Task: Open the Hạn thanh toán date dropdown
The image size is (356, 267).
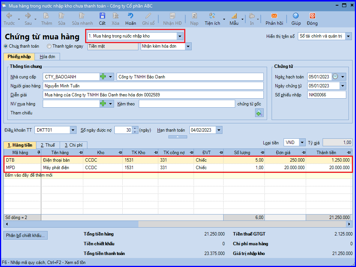Action: coord(219,130)
